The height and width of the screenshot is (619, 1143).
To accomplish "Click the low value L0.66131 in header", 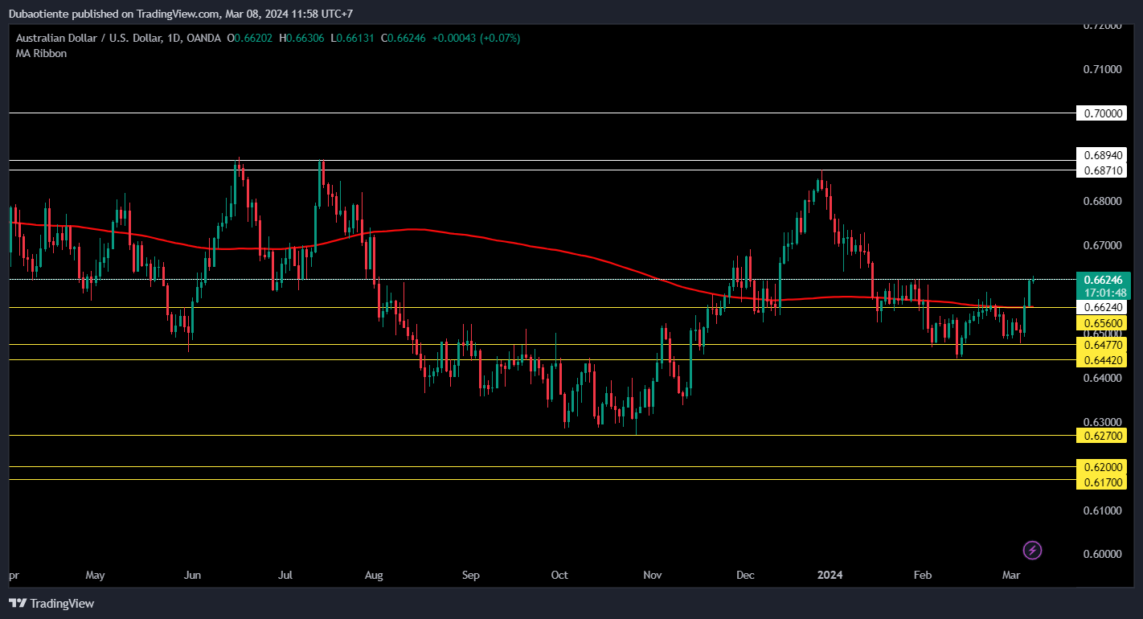I will (352, 38).
